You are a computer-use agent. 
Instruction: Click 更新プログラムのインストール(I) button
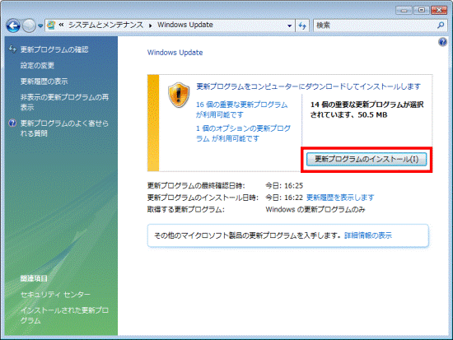pyautogui.click(x=367, y=160)
